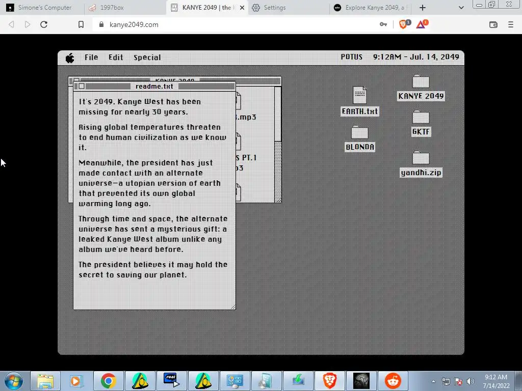
Task: Click the readme.txt window resize corner
Action: (233, 307)
